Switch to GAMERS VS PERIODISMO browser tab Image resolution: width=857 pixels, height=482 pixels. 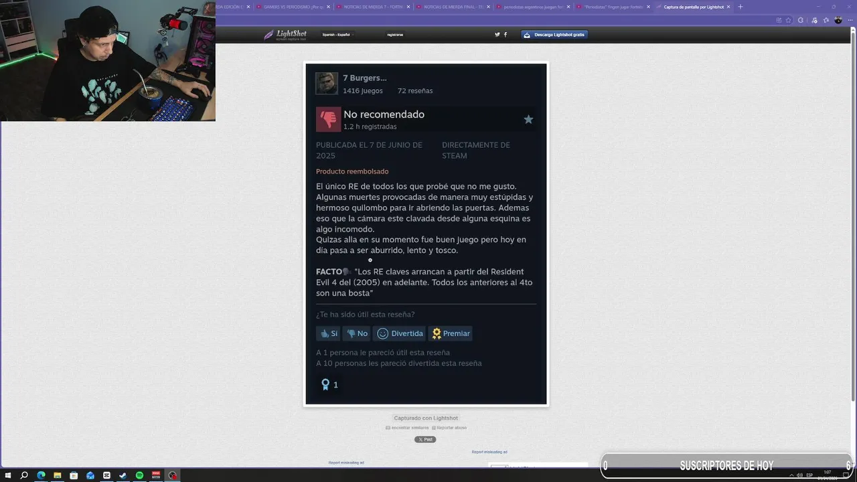pos(292,7)
